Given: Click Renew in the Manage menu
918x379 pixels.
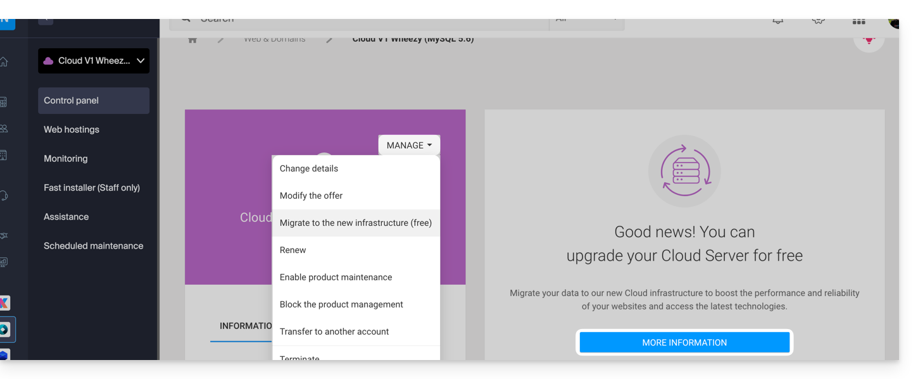Looking at the screenshot, I should click(x=292, y=250).
